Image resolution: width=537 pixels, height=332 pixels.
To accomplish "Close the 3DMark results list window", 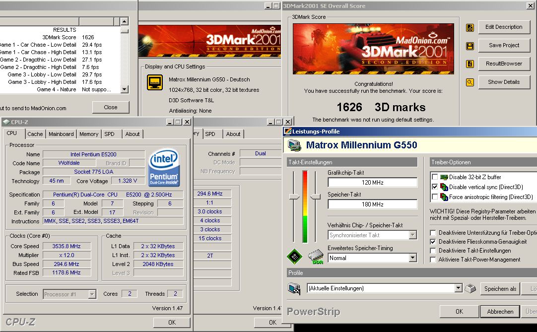I will pyautogui.click(x=111, y=107).
